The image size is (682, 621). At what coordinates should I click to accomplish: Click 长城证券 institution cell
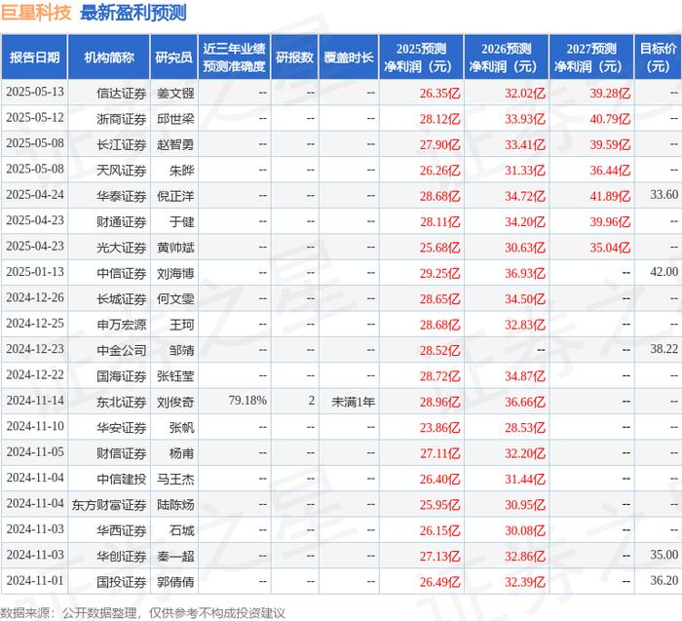122,299
